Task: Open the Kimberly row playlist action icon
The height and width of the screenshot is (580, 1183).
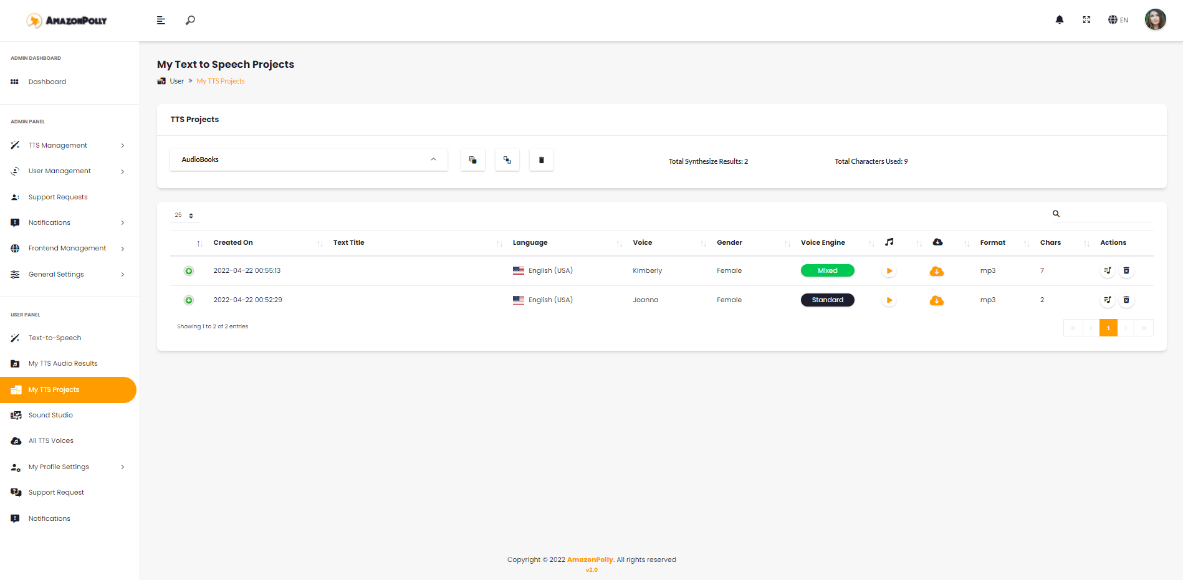Action: pos(1108,271)
